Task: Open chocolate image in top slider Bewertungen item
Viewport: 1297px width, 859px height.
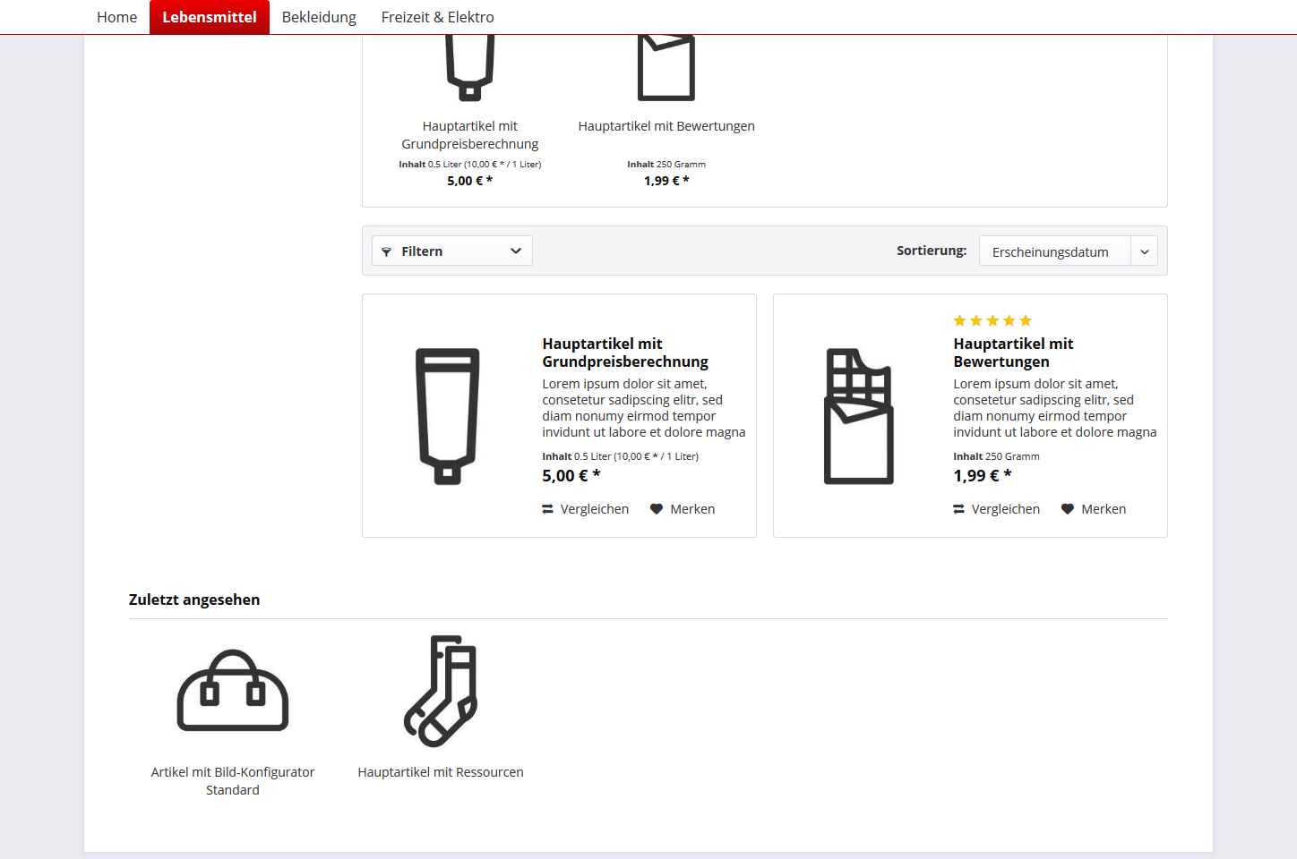Action: pos(666,68)
